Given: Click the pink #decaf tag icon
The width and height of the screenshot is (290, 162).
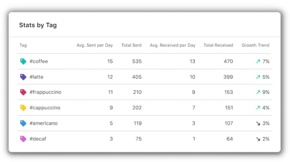Looking at the screenshot, I should tap(23, 139).
